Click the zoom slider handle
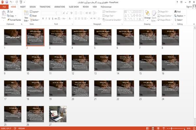Screen dimensions: 196x130 [x=171, y=128]
